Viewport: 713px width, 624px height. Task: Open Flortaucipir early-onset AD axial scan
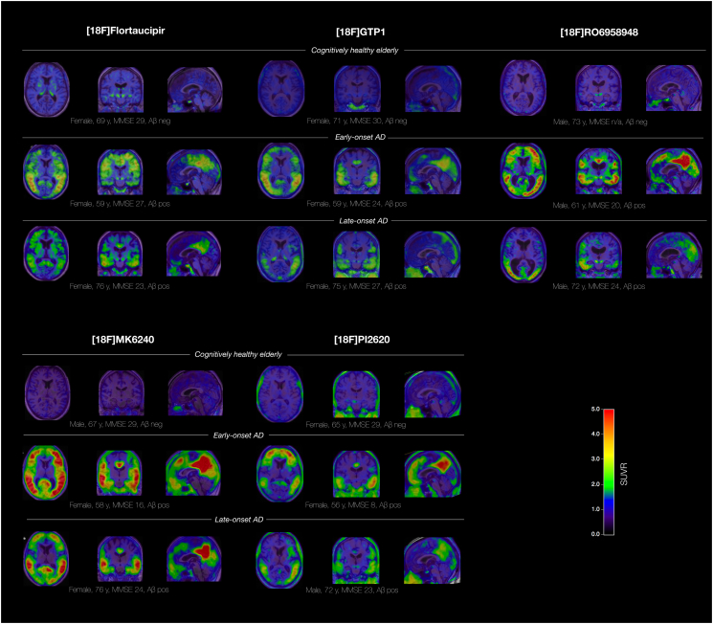pos(46,172)
